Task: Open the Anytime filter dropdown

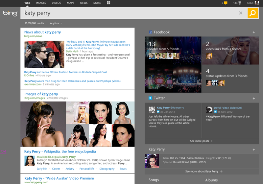Action: [56, 23]
